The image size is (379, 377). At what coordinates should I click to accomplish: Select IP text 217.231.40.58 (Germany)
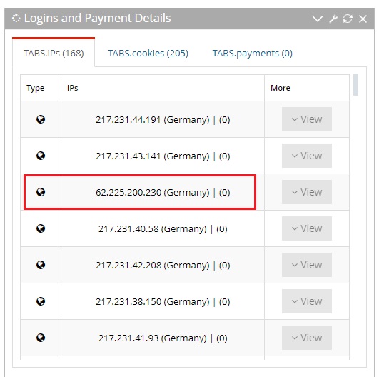[x=153, y=228]
